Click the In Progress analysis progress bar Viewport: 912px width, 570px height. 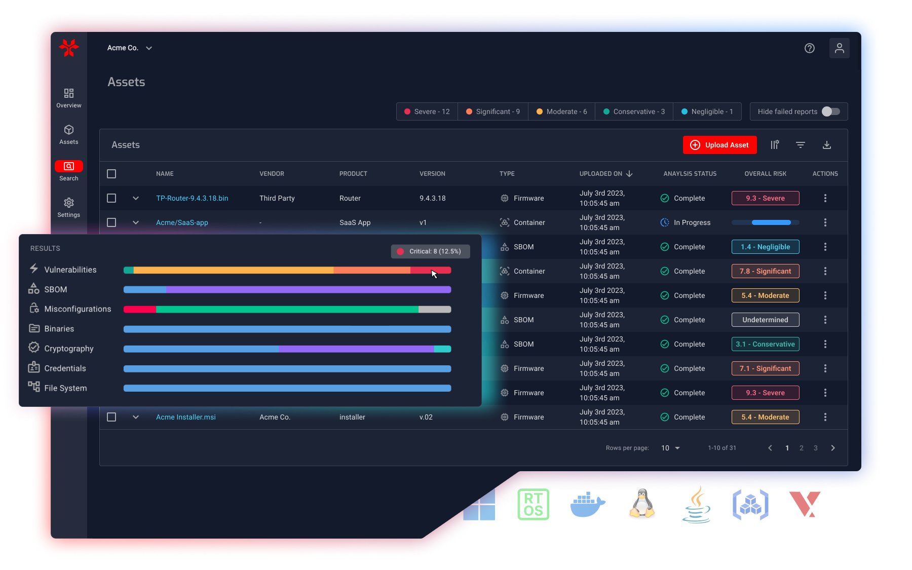click(x=766, y=222)
